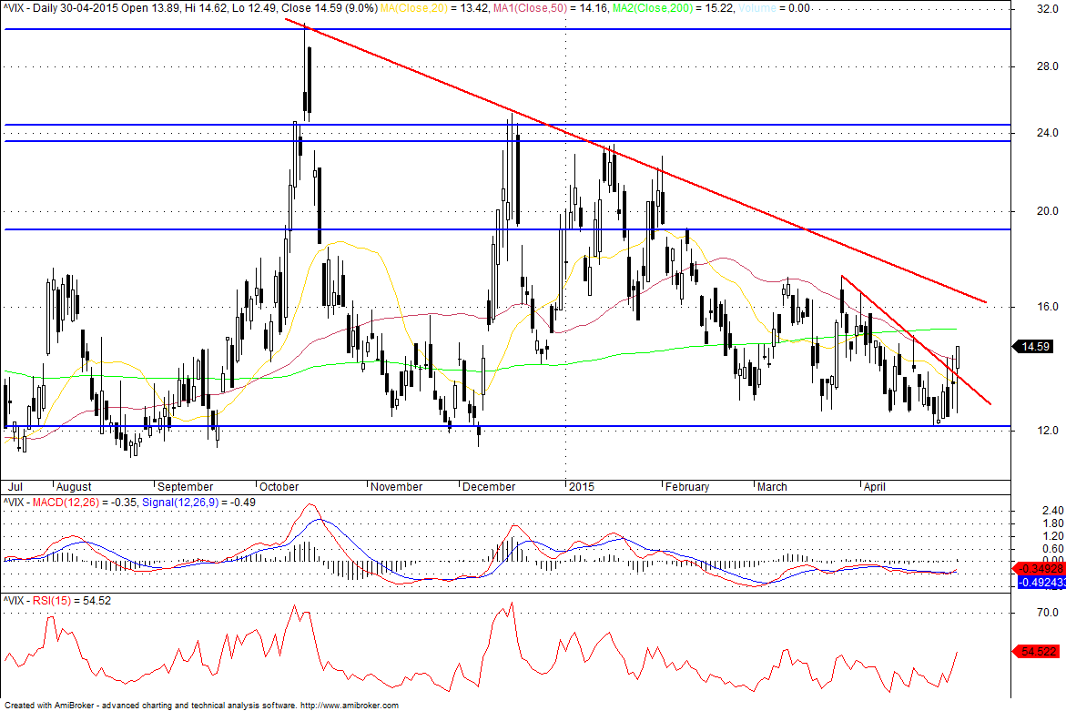Click the 12.0 price axis label
Screen dimensions: 1066x711
[1048, 431]
